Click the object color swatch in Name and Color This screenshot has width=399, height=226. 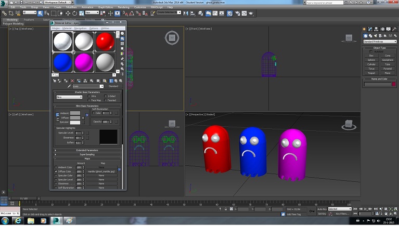pos(394,84)
